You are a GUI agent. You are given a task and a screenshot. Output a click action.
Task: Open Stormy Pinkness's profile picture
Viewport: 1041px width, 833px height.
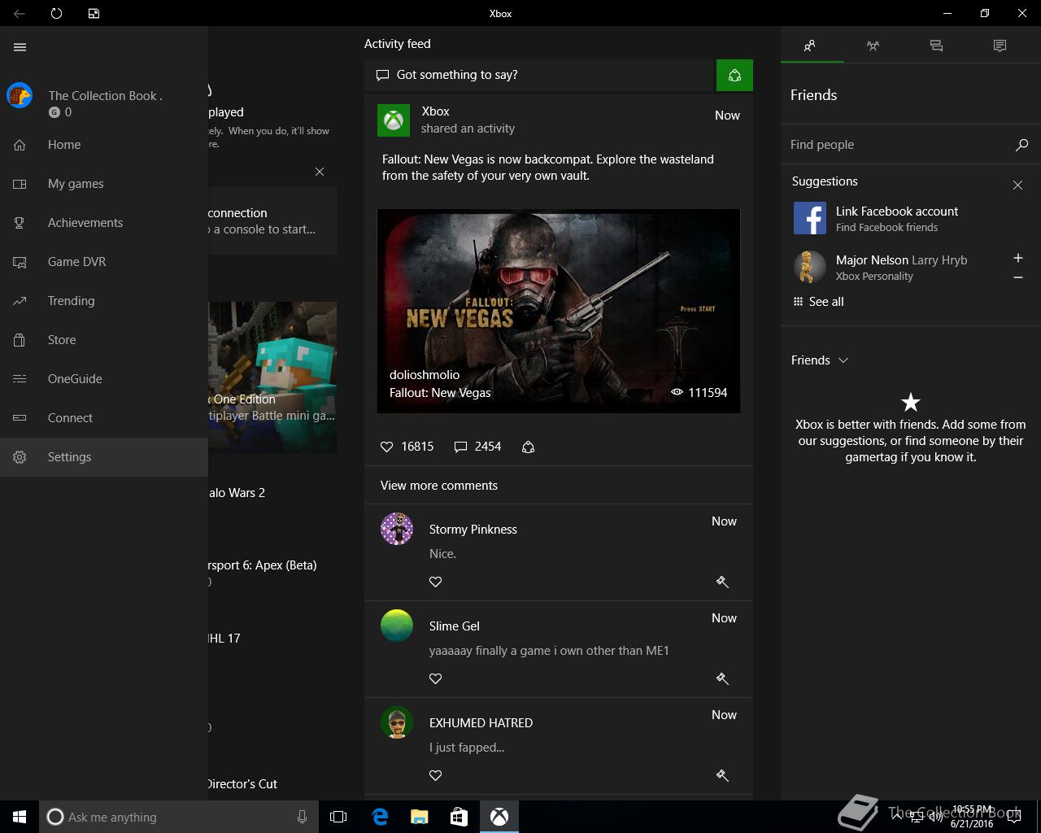tap(397, 529)
